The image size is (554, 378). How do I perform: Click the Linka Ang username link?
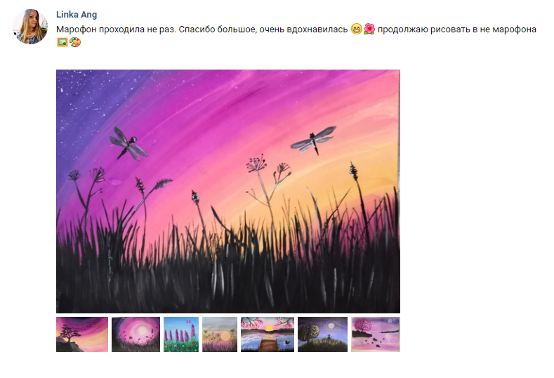coord(77,15)
